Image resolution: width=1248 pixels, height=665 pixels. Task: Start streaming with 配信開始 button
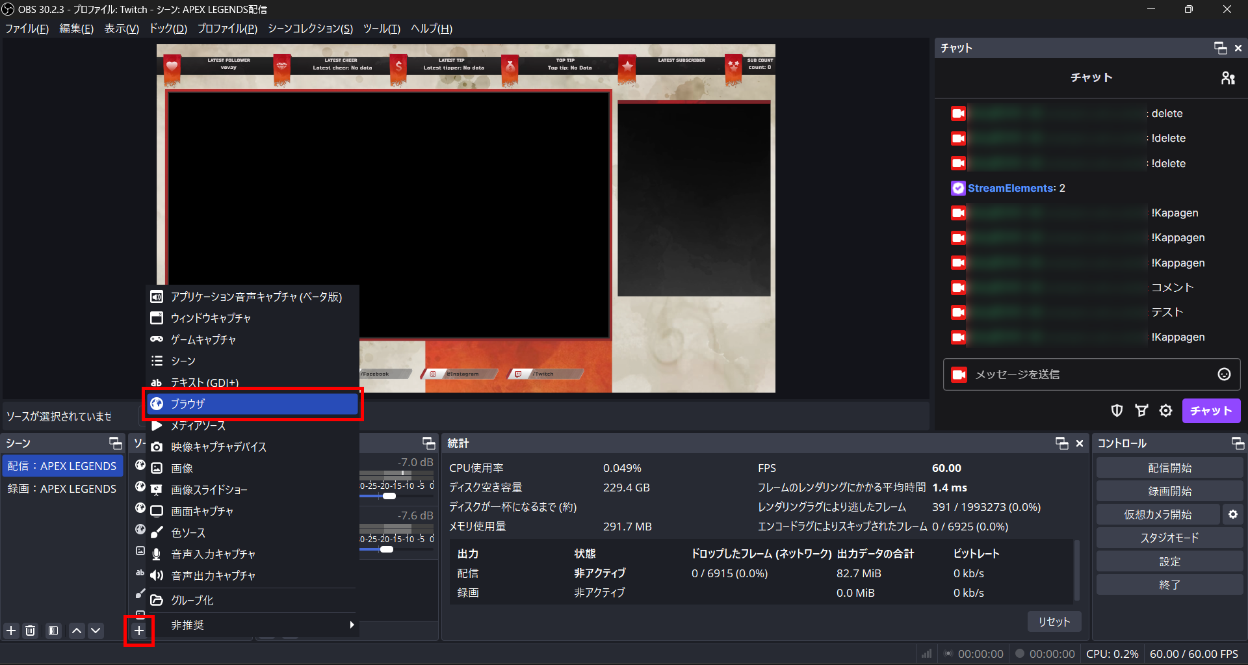point(1169,468)
